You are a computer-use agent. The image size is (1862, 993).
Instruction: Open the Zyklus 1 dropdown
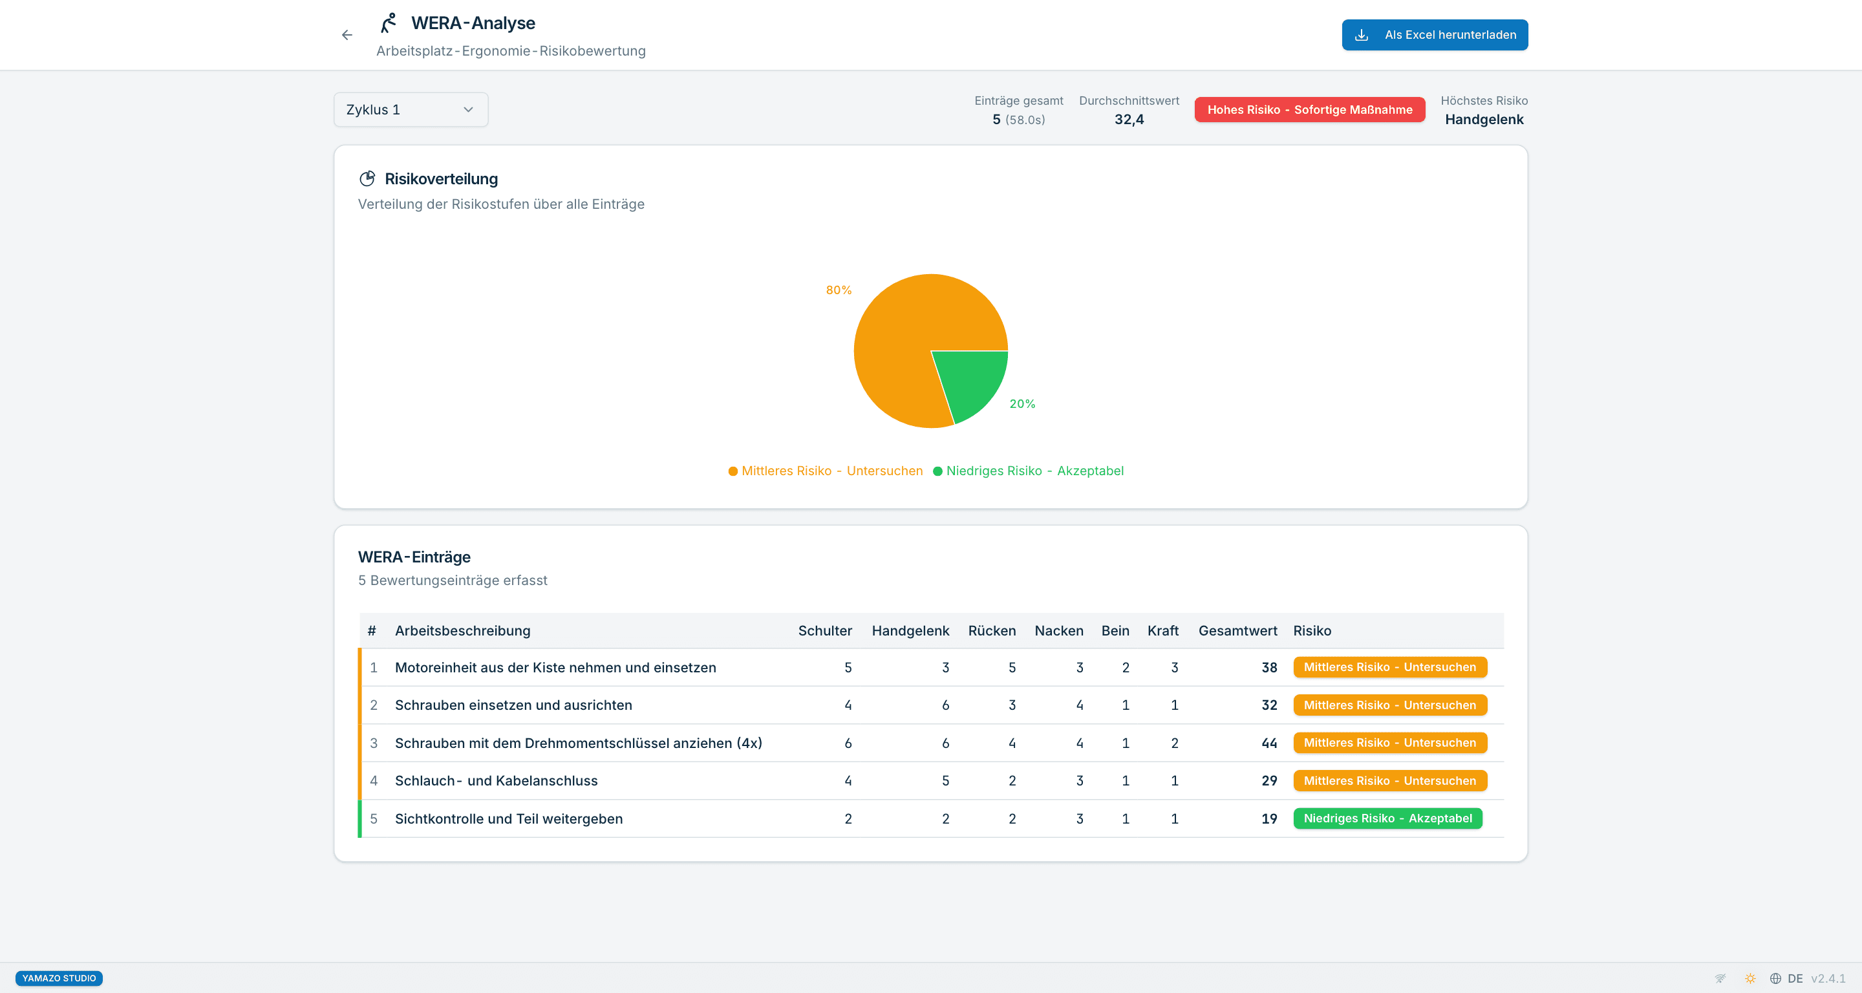pos(411,109)
